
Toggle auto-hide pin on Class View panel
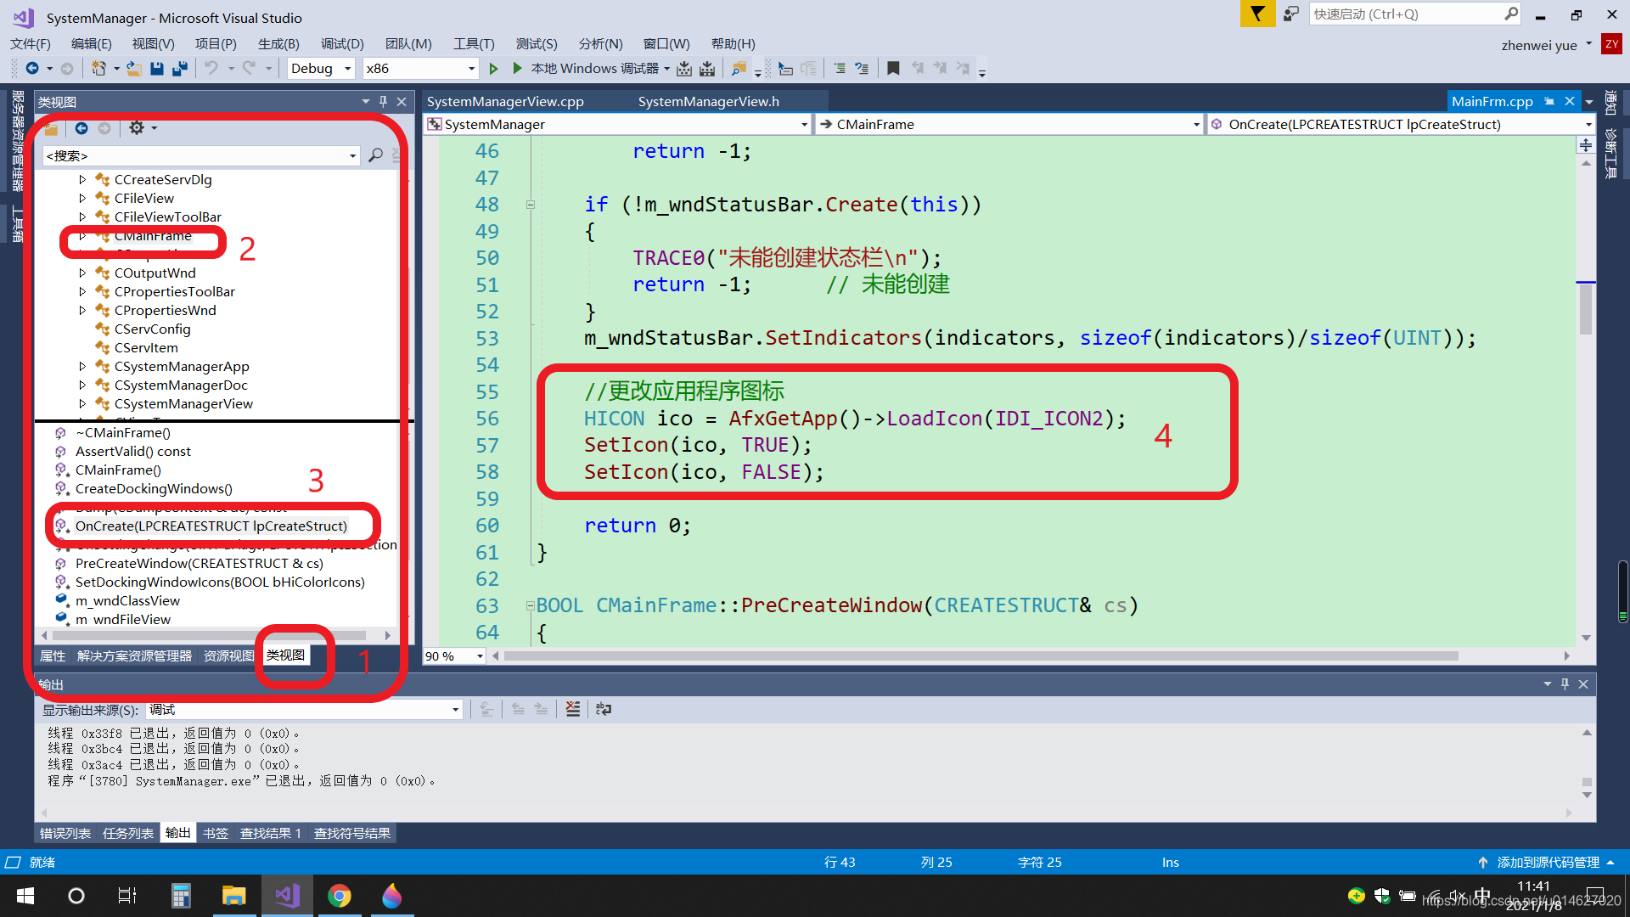[x=383, y=102]
